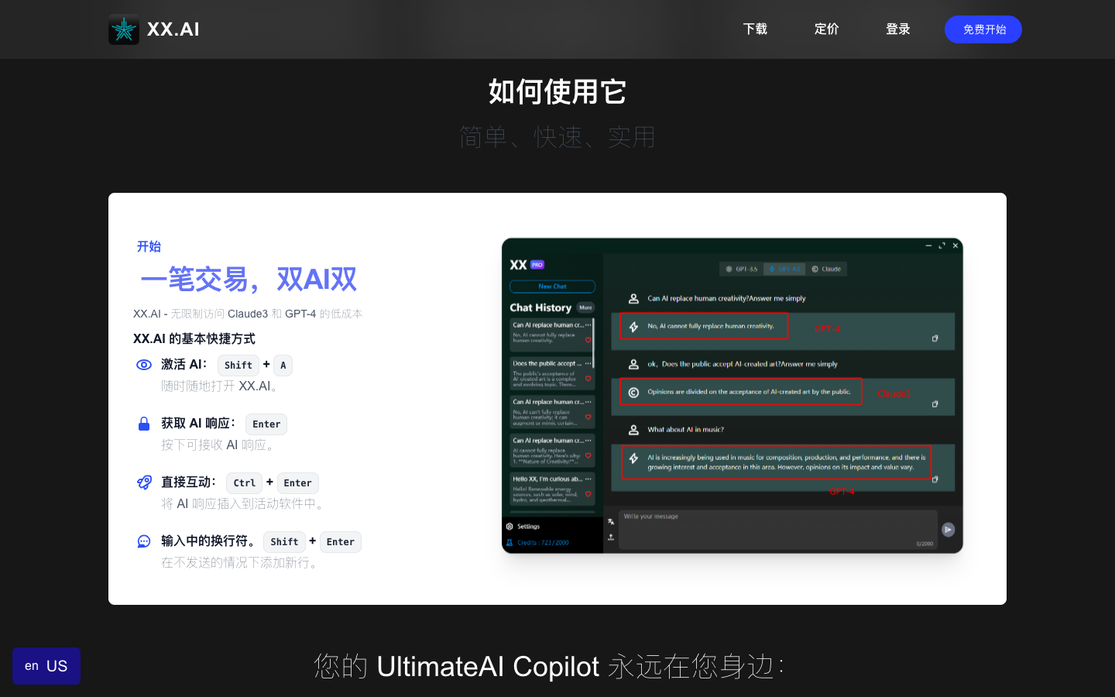Click copy icon on the Claude3 response

(x=935, y=404)
